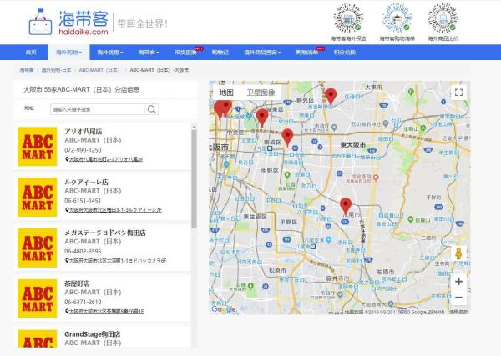Image resolution: width=501 pixels, height=356 pixels.
Task: Click phone number 06-6151-1451
Action: click(83, 201)
